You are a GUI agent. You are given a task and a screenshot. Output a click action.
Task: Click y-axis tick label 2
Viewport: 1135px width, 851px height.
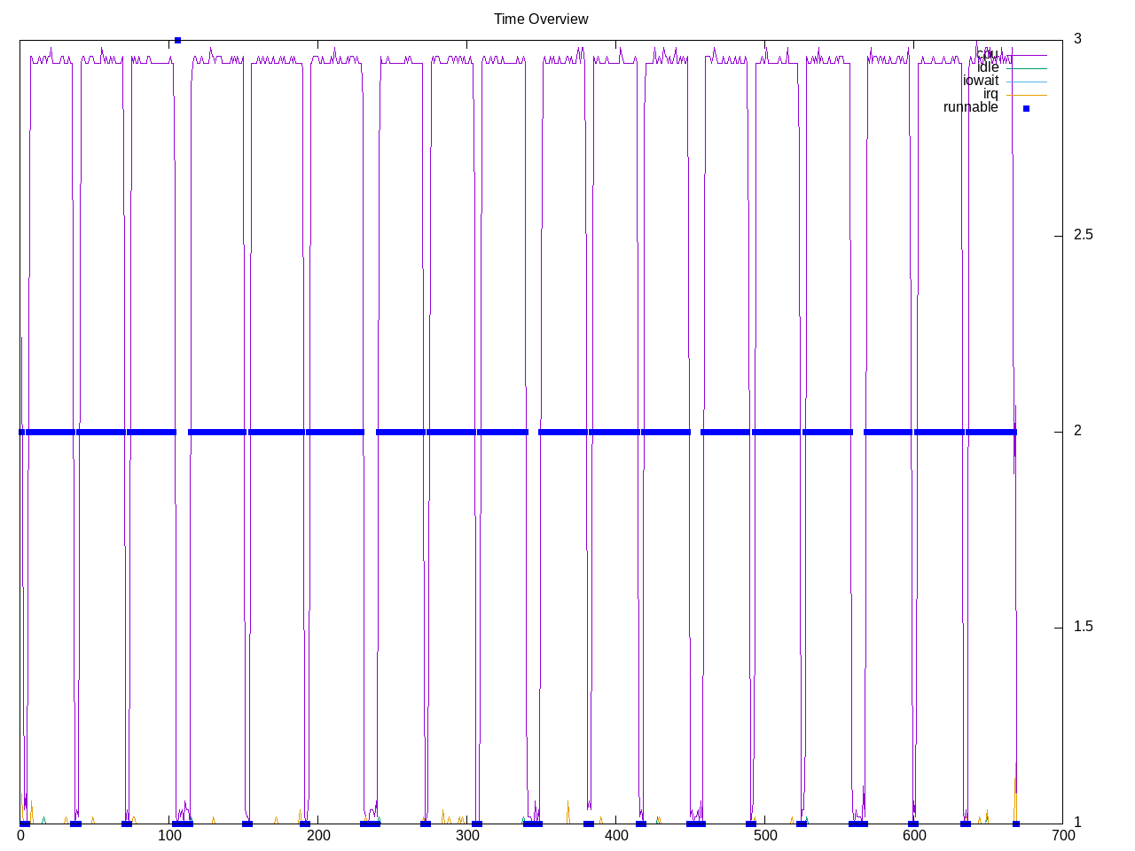click(x=1077, y=431)
